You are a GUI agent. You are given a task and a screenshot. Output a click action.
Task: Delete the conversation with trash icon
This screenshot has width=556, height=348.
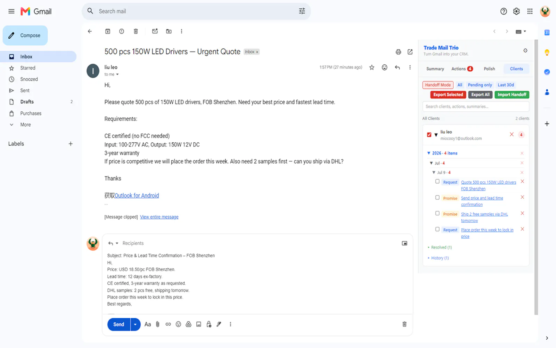click(136, 31)
